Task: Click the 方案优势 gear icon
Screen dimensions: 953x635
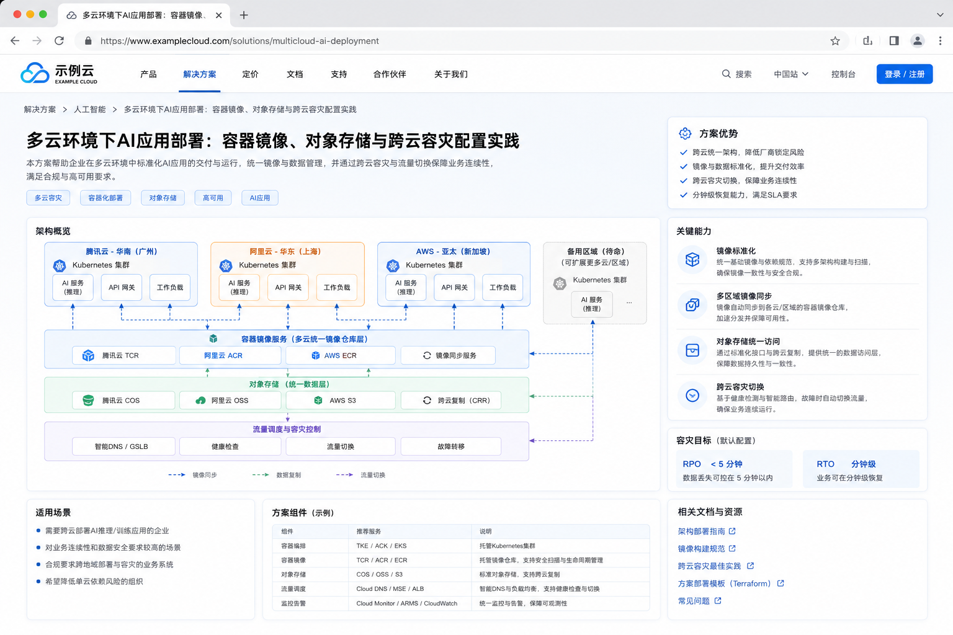Action: pos(685,133)
